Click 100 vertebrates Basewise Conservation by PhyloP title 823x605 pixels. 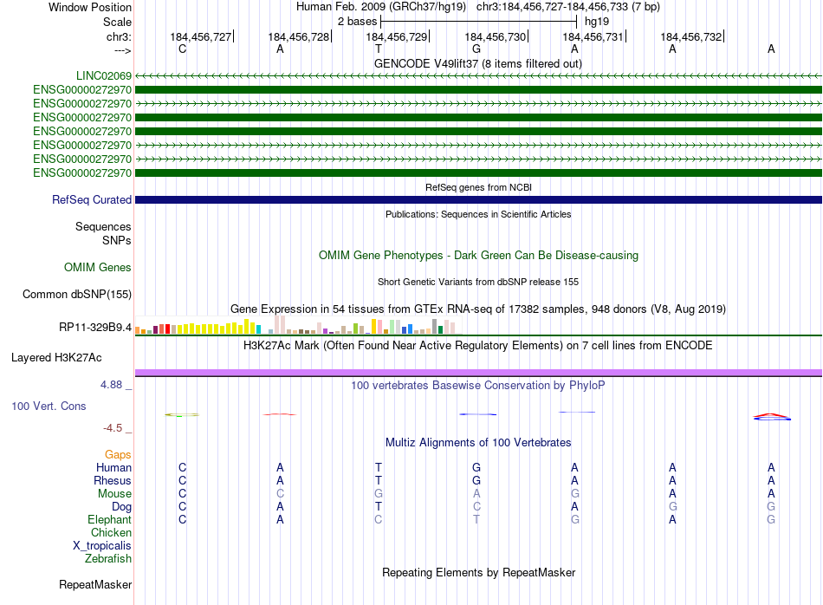pyautogui.click(x=478, y=386)
